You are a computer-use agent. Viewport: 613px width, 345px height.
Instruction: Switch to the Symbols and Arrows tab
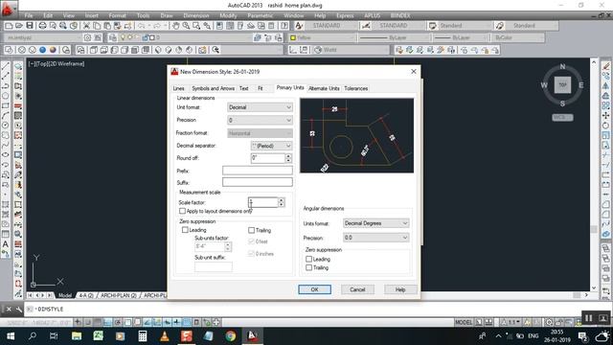[213, 88]
